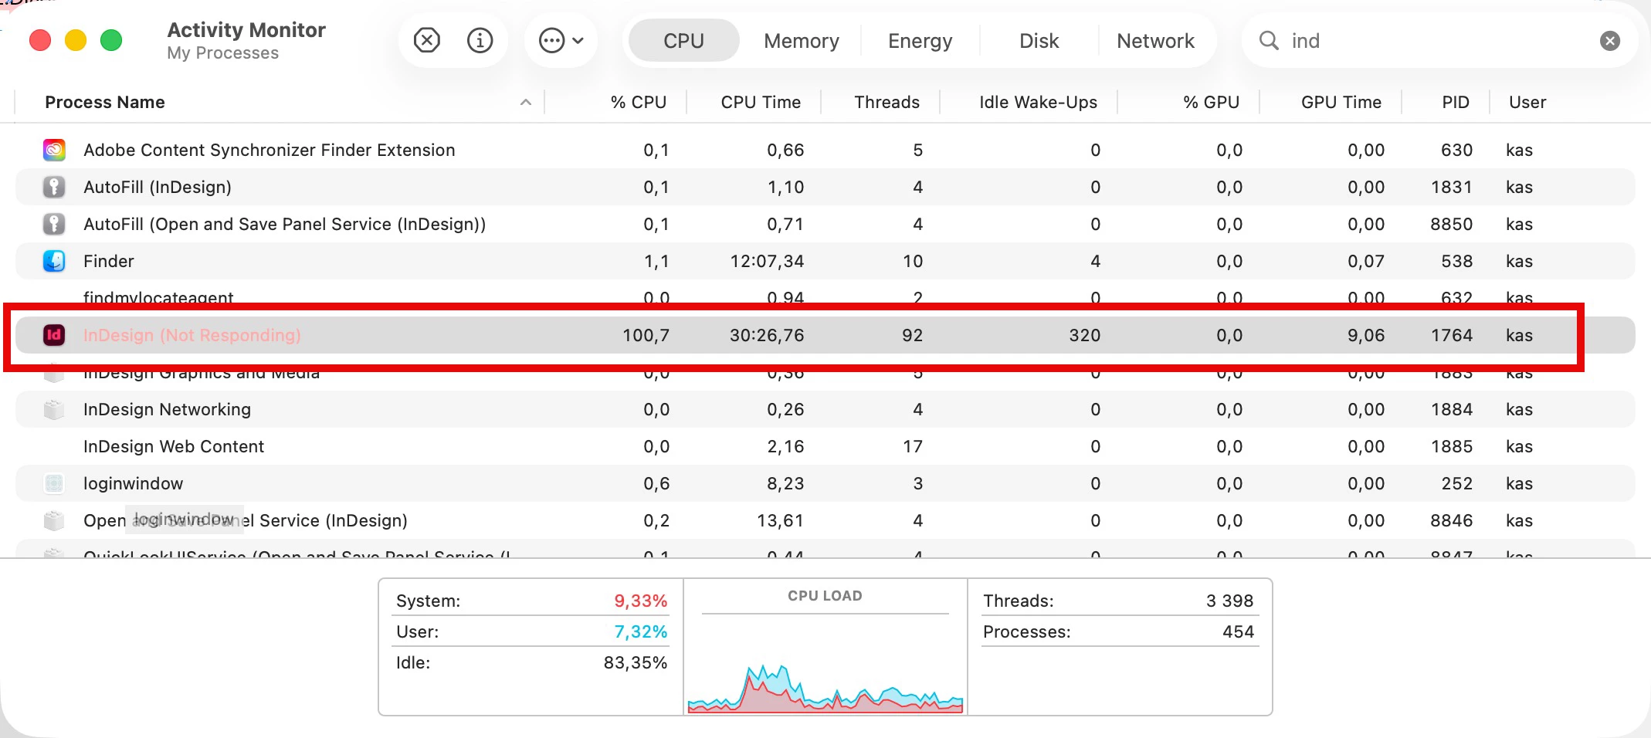
Task: Click InDesign's GPU Time value 9,06
Action: pos(1365,335)
